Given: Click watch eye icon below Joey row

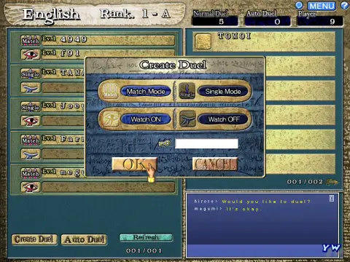Looking at the screenshot, I should 31,121.
